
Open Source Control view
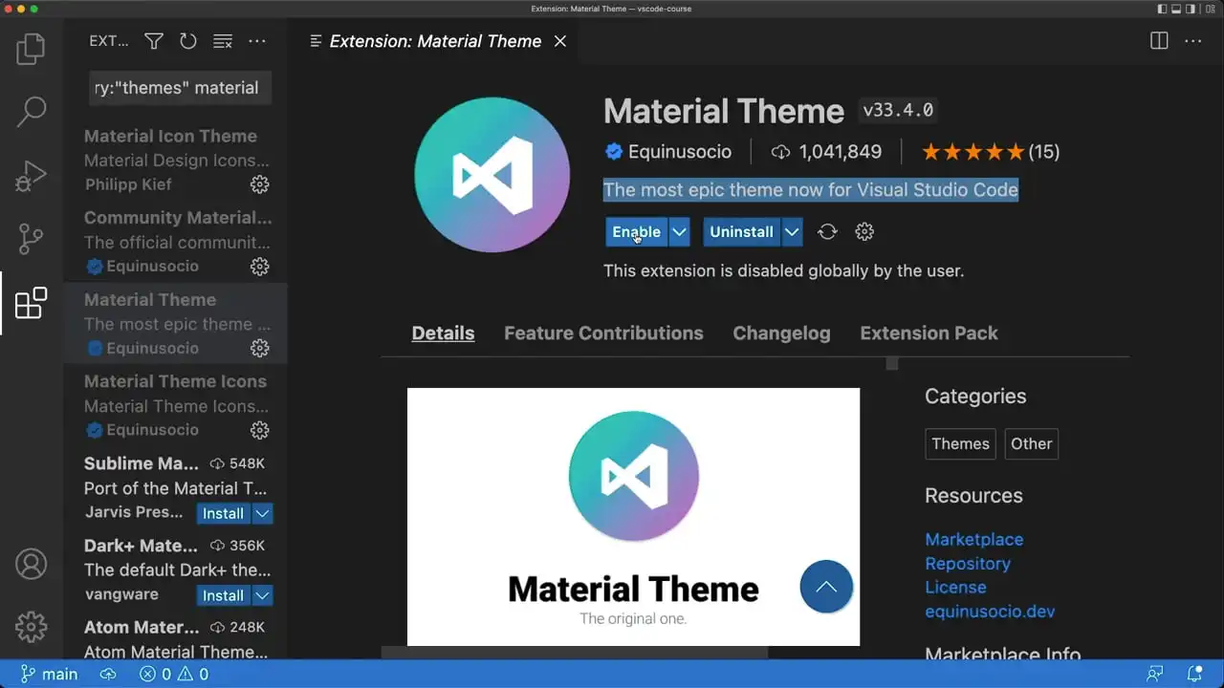(x=31, y=239)
